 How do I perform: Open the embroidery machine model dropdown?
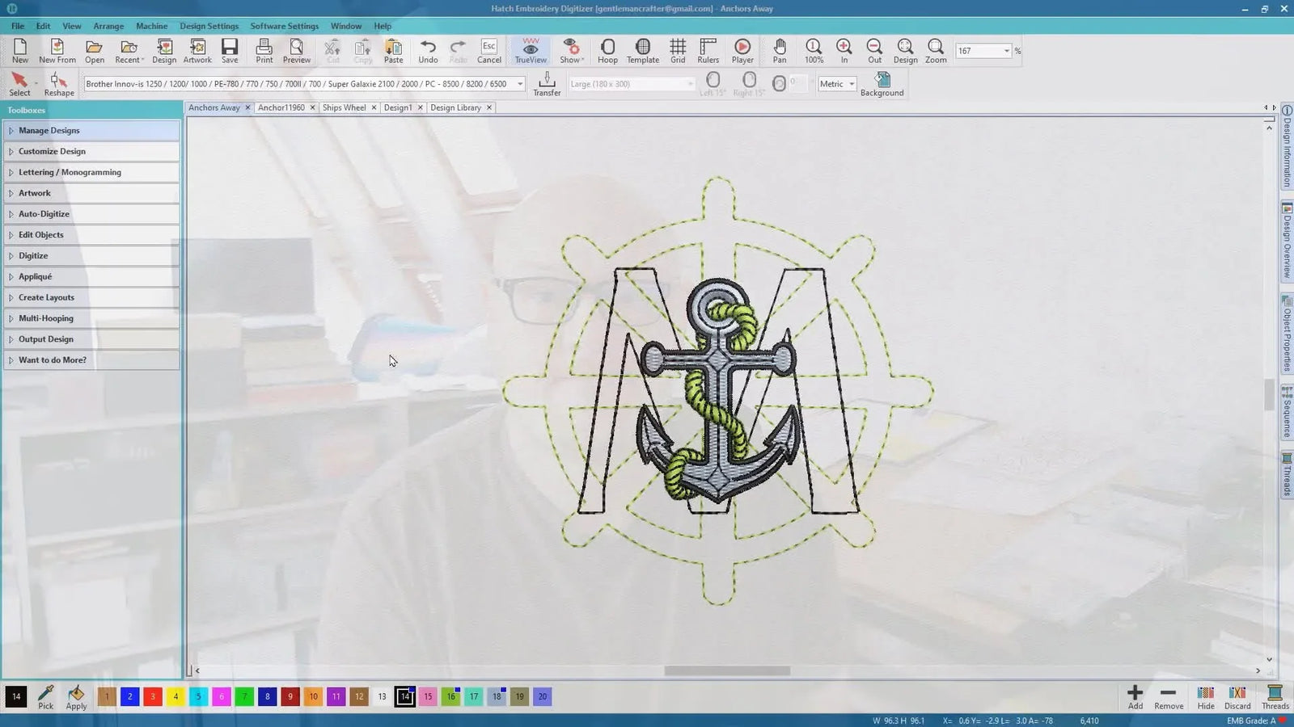tap(518, 83)
